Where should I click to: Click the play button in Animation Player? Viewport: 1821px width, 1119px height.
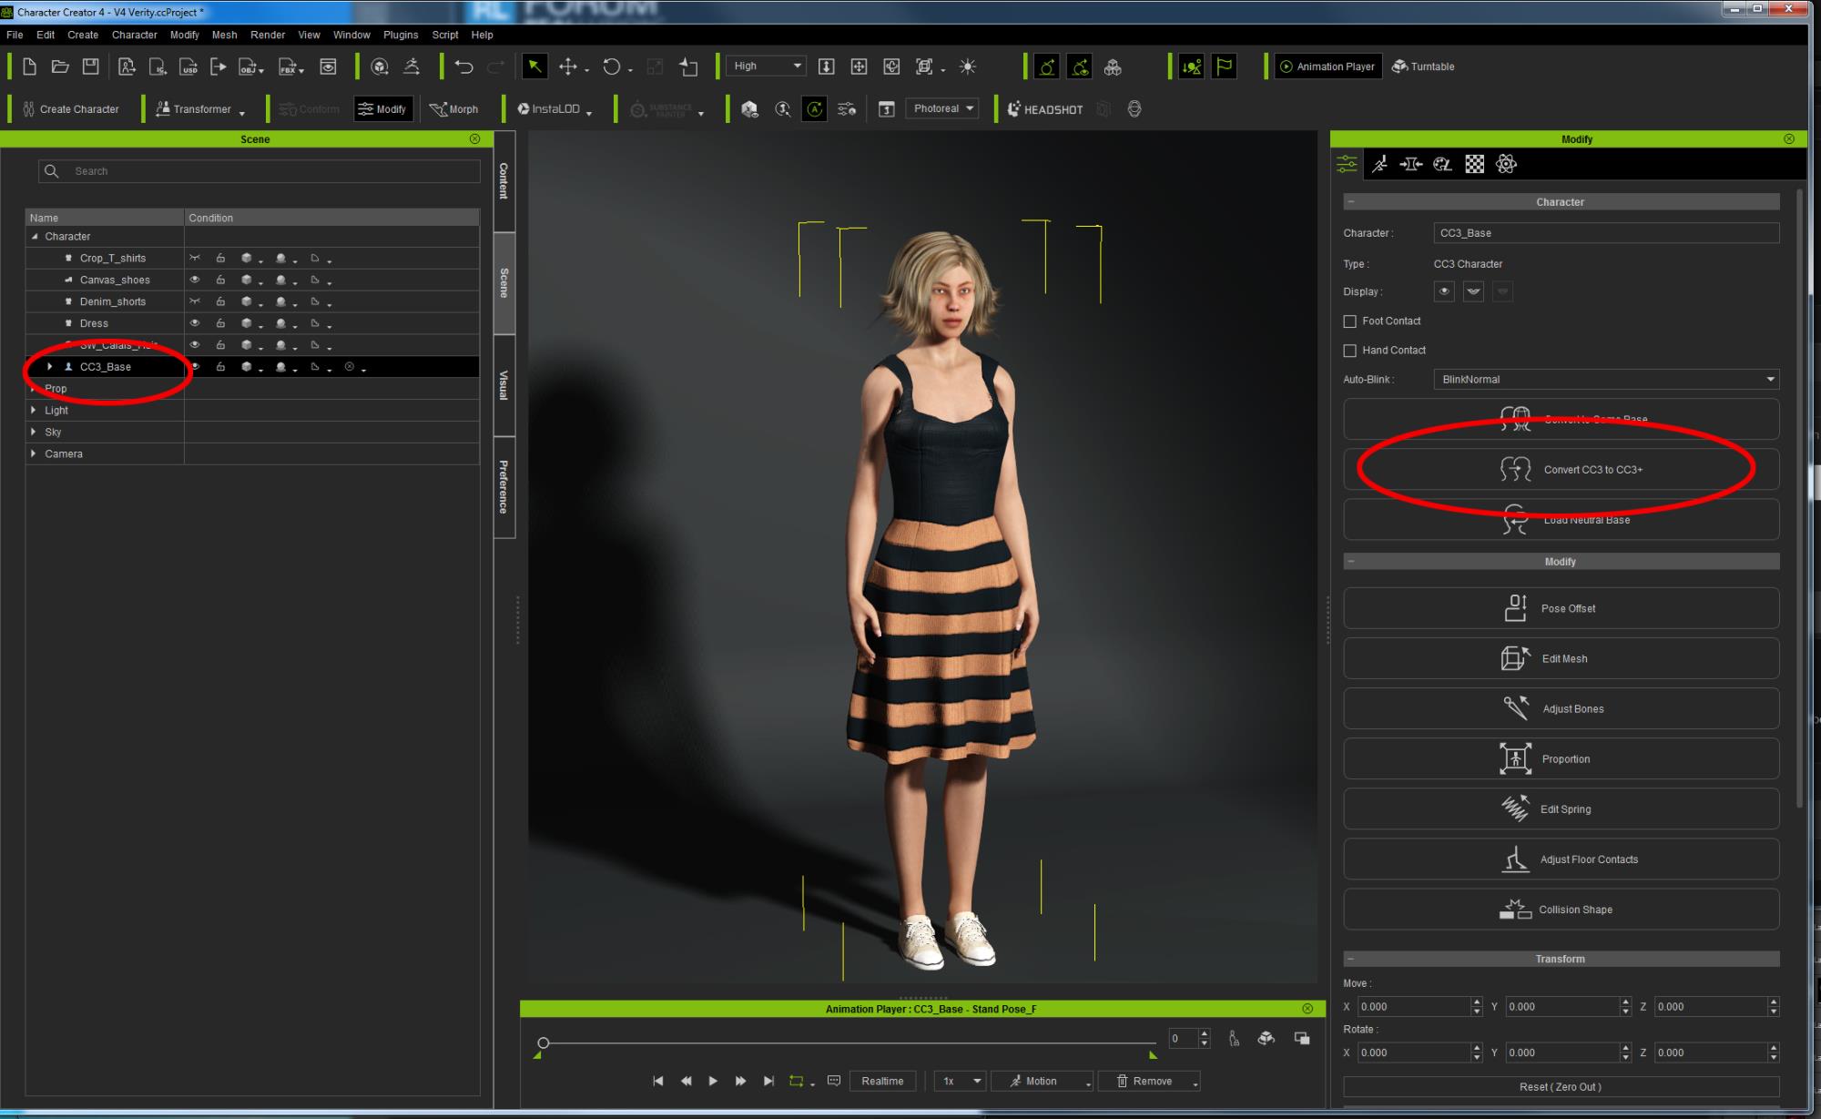[x=713, y=1081]
